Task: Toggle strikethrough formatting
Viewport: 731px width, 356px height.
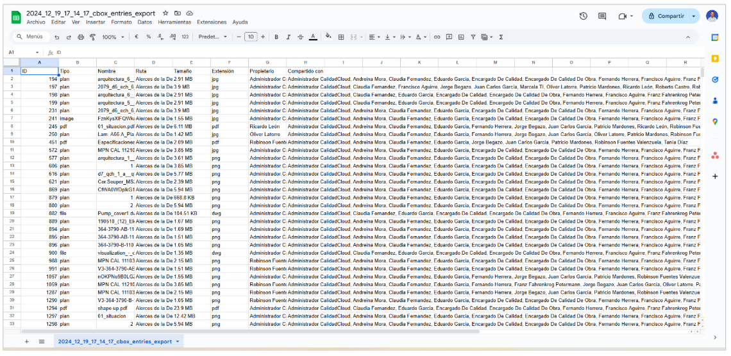Action: pyautogui.click(x=301, y=37)
